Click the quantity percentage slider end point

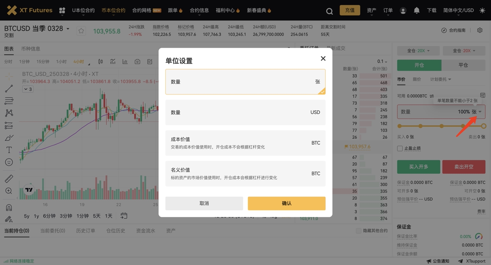point(483,126)
